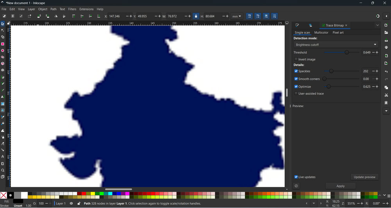Toggle width/height ratio lock
This screenshot has width=391, height=208.
196,16
